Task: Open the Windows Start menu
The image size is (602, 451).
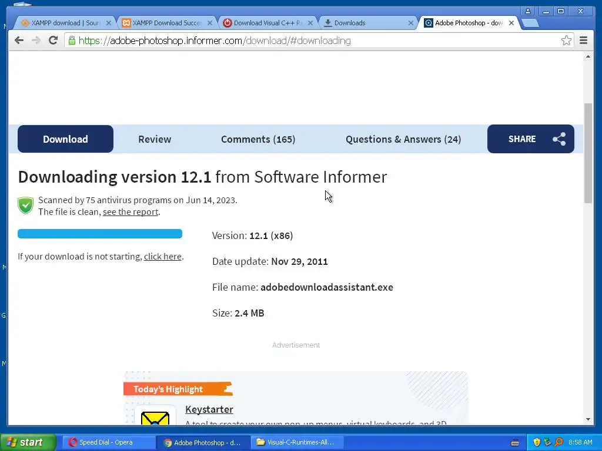Action: point(28,442)
